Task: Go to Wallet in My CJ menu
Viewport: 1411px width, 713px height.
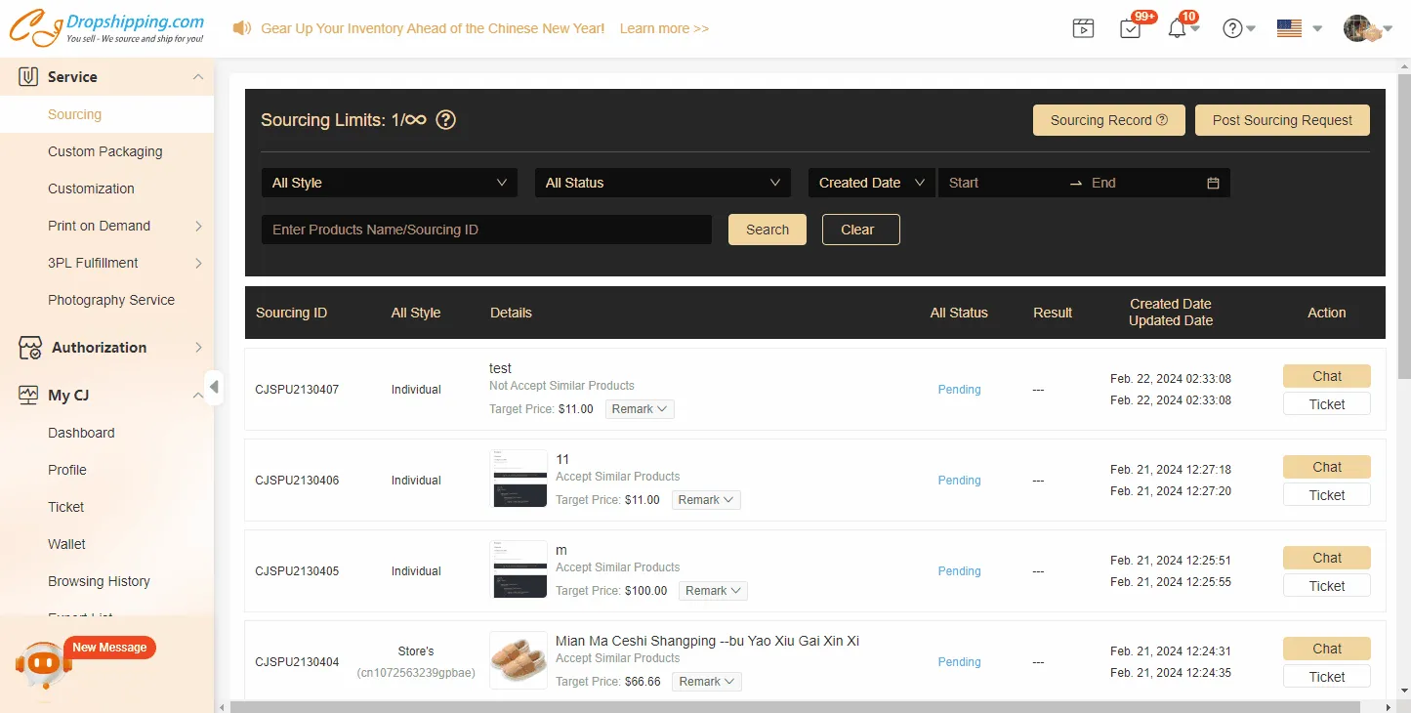Action: [66, 544]
